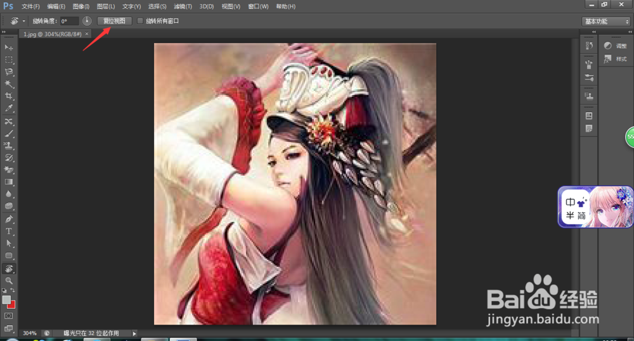Screen dimensions: 634x341
Task: Select the Eyedropper tool
Action: pos(8,108)
